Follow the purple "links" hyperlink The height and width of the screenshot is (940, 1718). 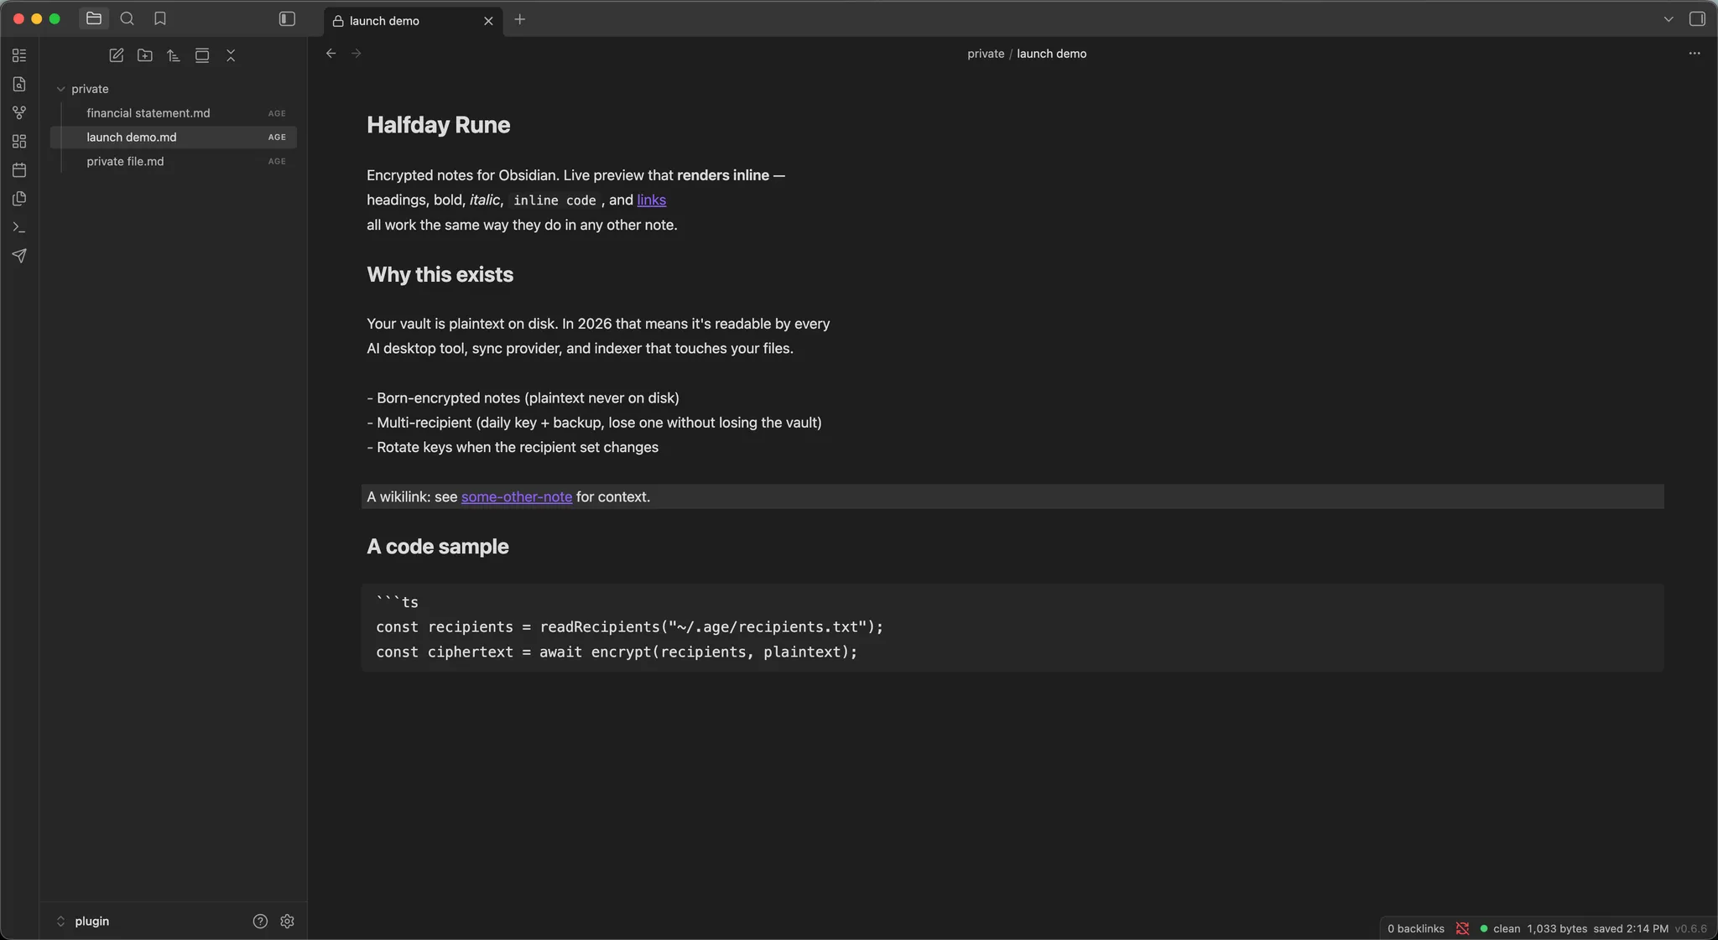(x=651, y=200)
